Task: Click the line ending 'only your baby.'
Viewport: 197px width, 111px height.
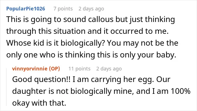Action: [x=91, y=55]
